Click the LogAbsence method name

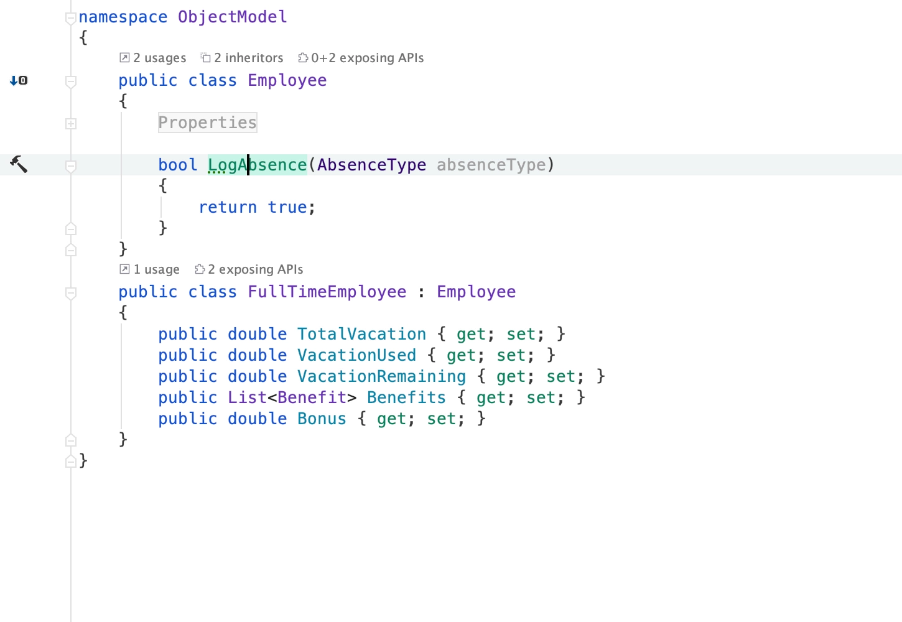pos(257,165)
